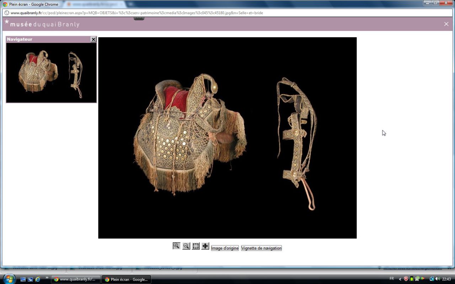This screenshot has width=455, height=284.
Task: Close the Navigateur panel
Action: (93, 39)
